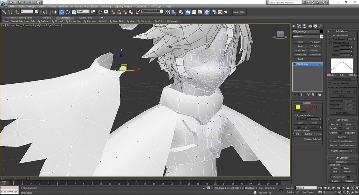This screenshot has width=359, height=195.
Task: Click the object color swatch
Action: [x=322, y=31]
